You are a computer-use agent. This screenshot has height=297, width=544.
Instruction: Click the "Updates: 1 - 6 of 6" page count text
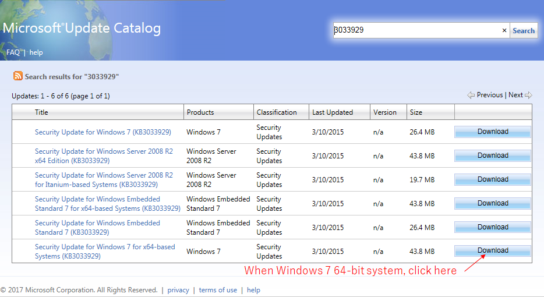[x=61, y=96]
